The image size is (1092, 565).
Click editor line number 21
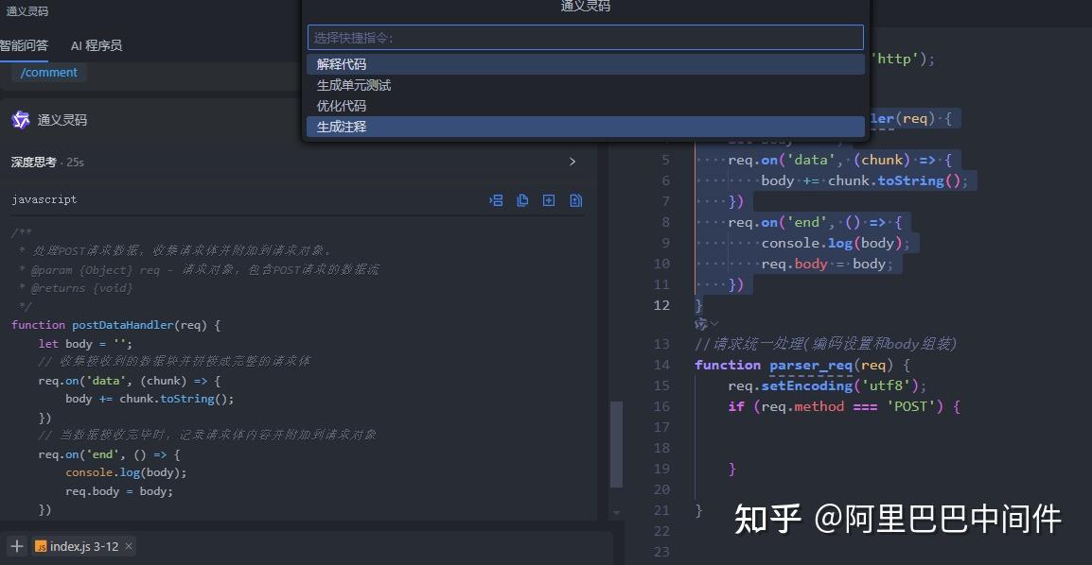pyautogui.click(x=661, y=510)
